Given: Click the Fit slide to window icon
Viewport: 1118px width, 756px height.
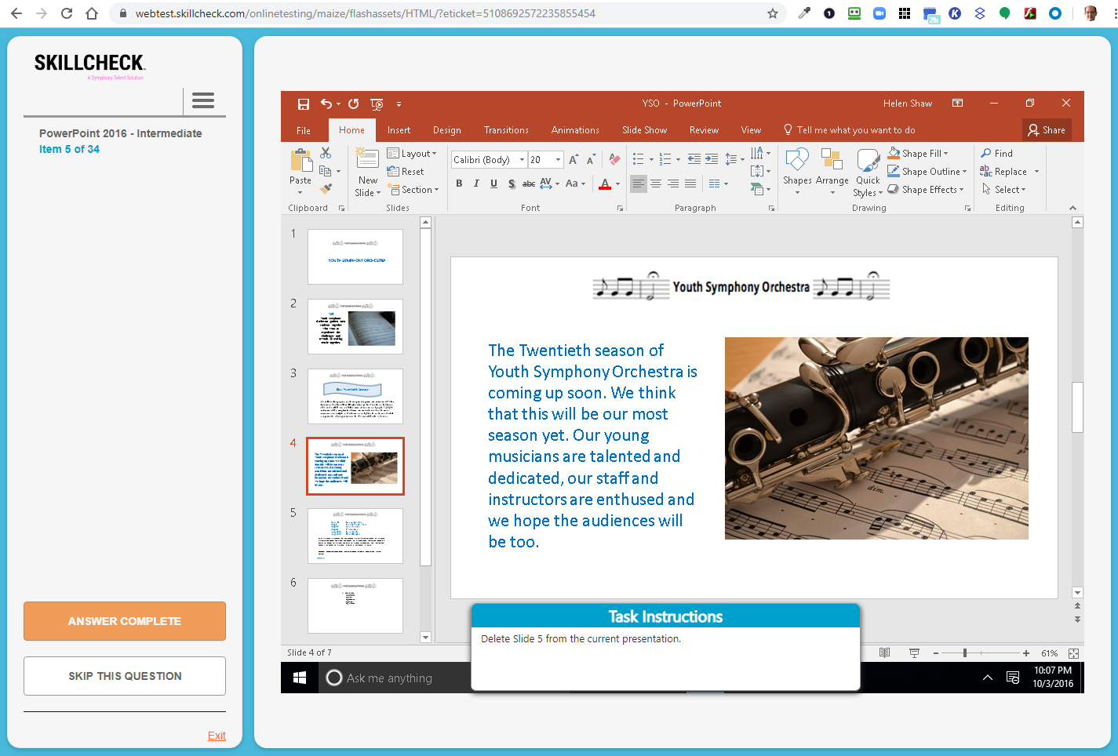Looking at the screenshot, I should tap(1073, 652).
